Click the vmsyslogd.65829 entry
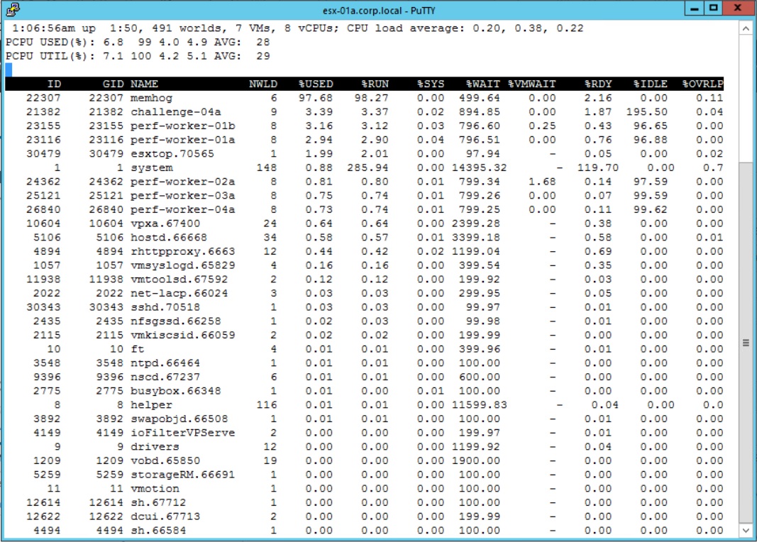 click(182, 266)
